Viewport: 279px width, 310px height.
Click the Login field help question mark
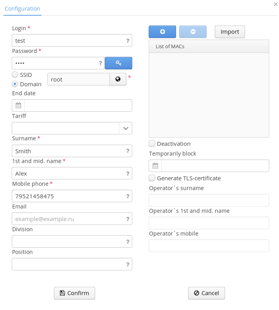(128, 40)
